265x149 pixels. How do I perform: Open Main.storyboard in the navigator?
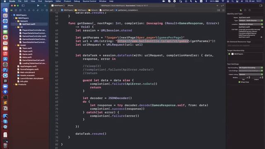(27, 72)
